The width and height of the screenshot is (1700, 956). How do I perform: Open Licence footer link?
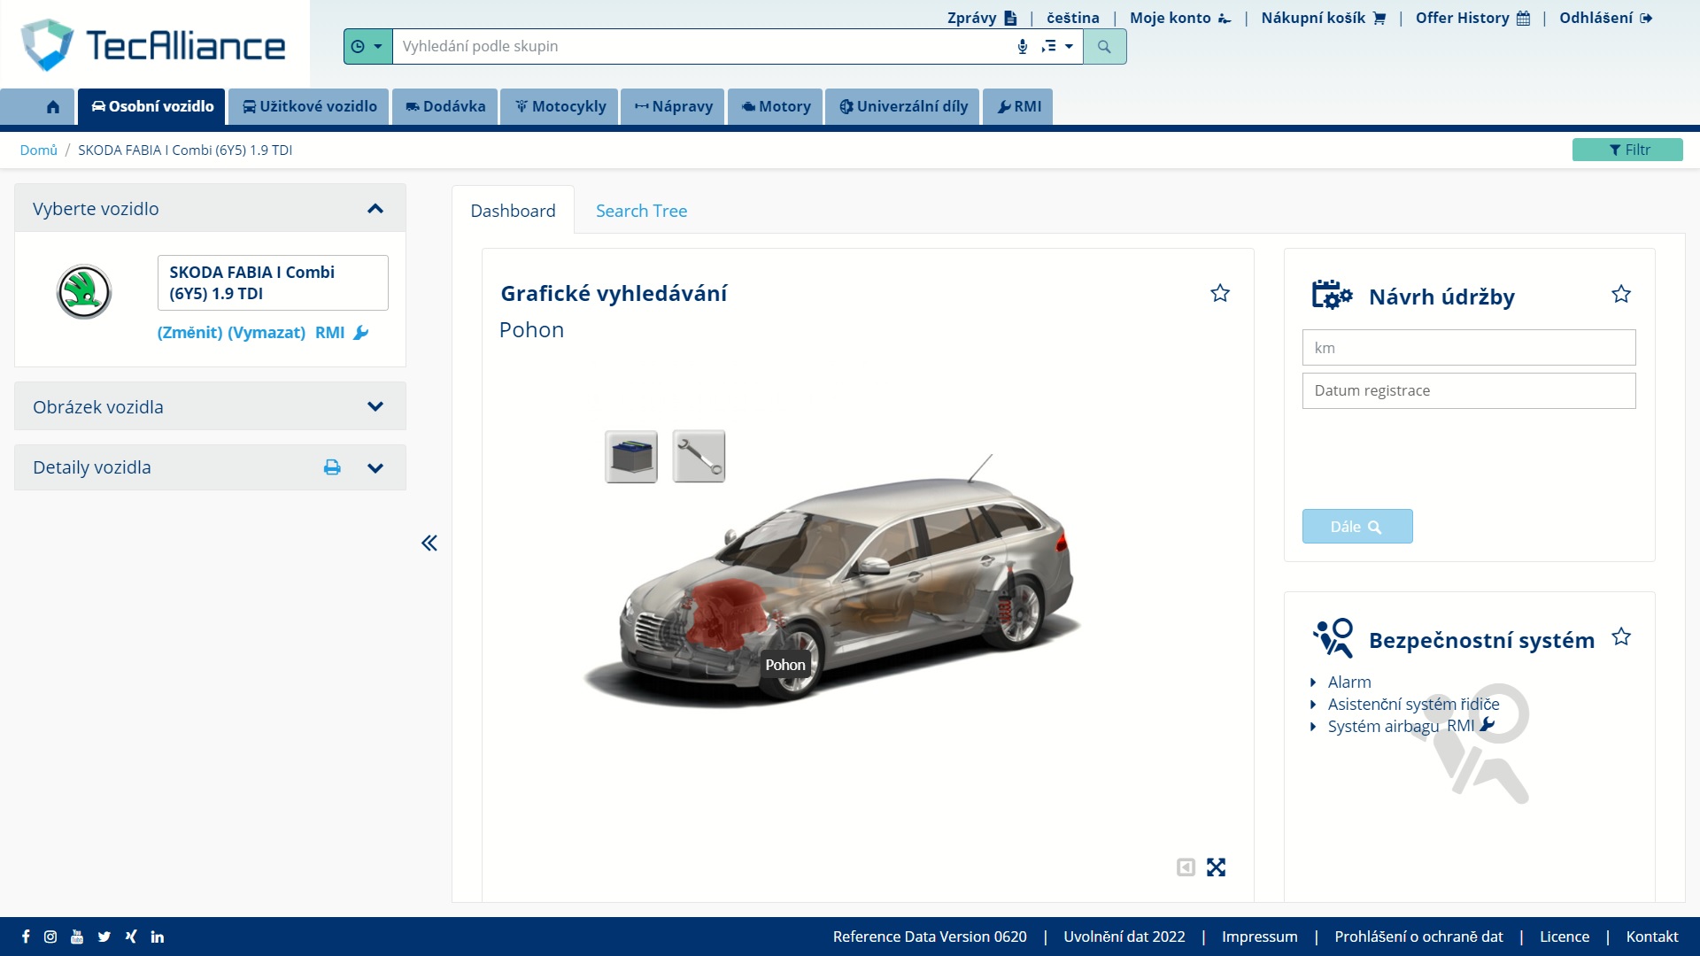pos(1564,937)
